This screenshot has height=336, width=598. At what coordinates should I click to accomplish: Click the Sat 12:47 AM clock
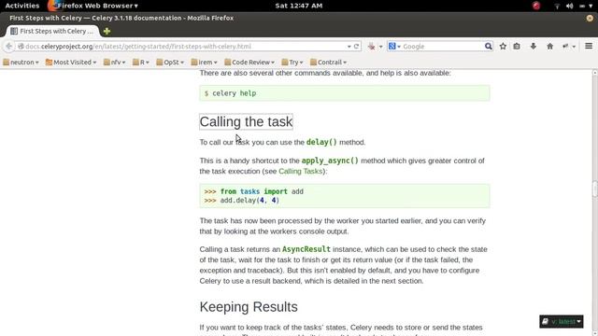(x=299, y=6)
